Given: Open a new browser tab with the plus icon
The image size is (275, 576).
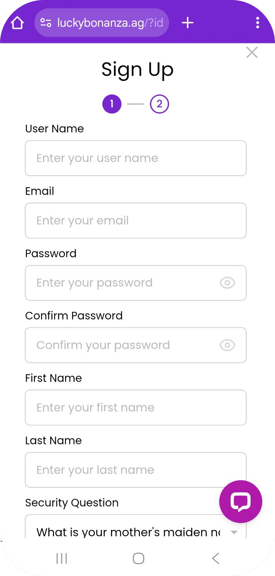Looking at the screenshot, I should [188, 23].
